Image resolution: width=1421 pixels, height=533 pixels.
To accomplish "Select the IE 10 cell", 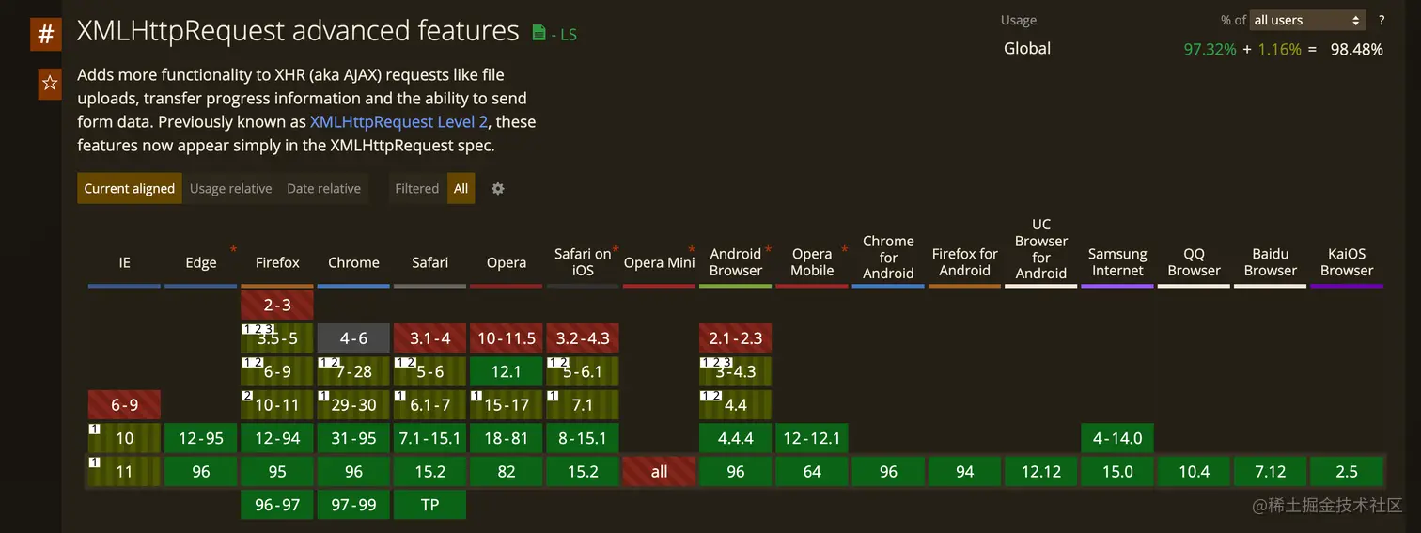I will coord(125,438).
